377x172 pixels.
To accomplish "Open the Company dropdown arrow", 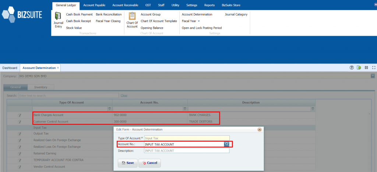I will [373, 76].
